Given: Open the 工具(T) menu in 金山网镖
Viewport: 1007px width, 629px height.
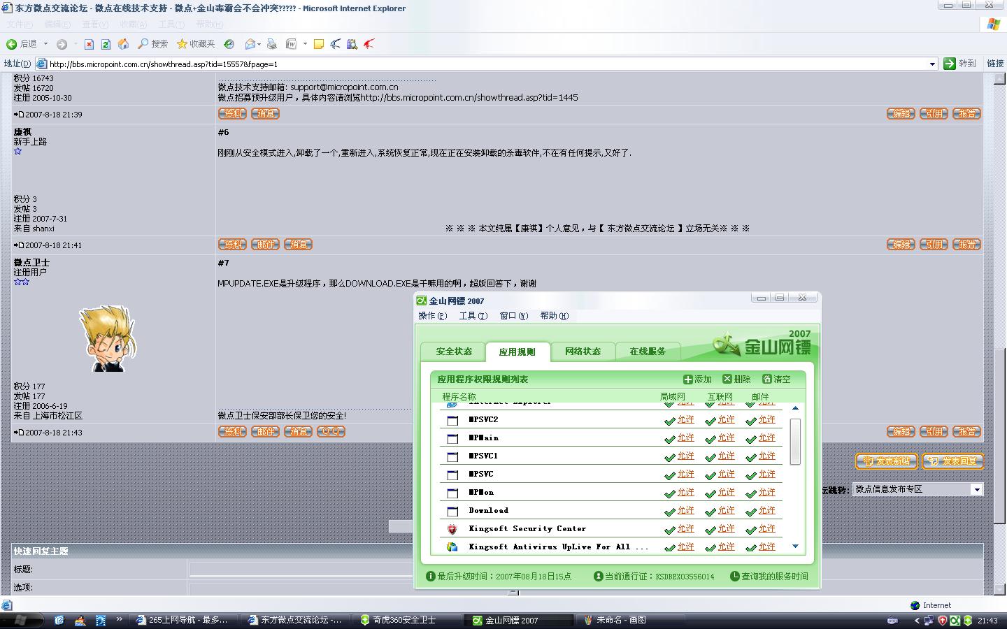Looking at the screenshot, I should click(x=473, y=316).
